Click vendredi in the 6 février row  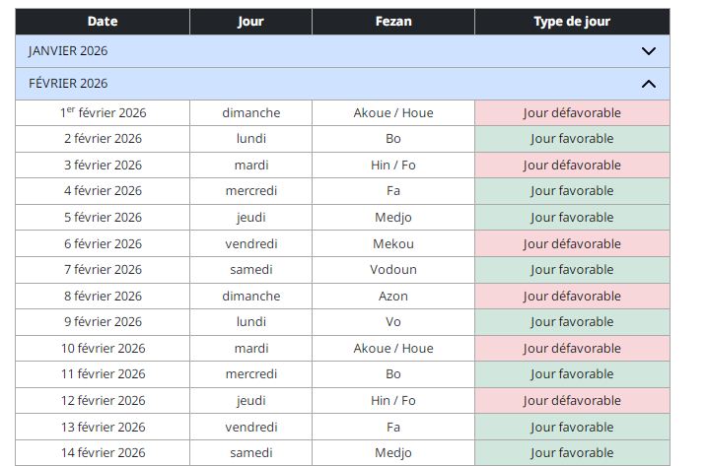click(251, 243)
